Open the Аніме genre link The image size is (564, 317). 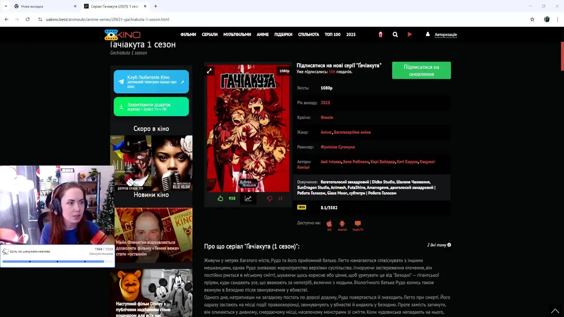[x=326, y=132]
